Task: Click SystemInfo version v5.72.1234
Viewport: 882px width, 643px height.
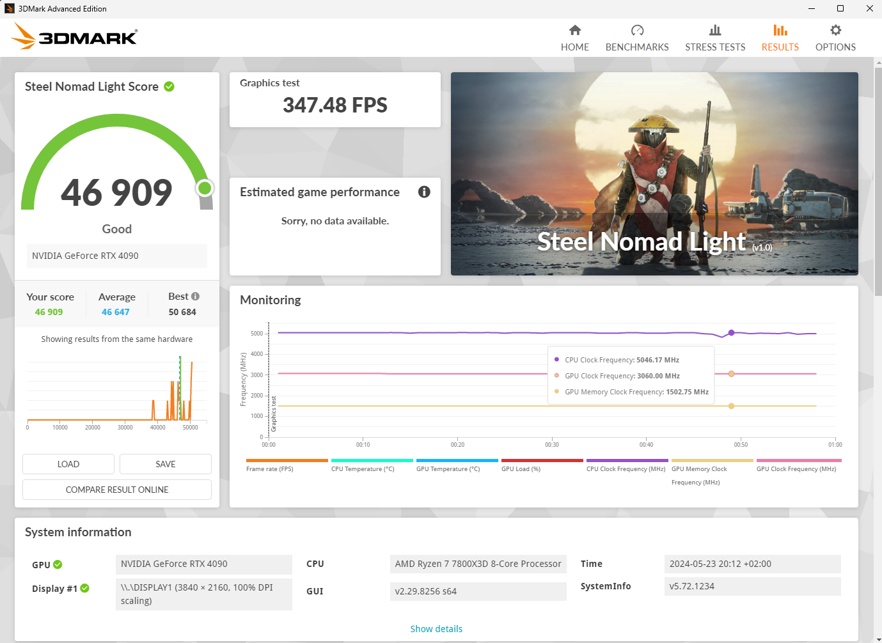Action: (753, 586)
